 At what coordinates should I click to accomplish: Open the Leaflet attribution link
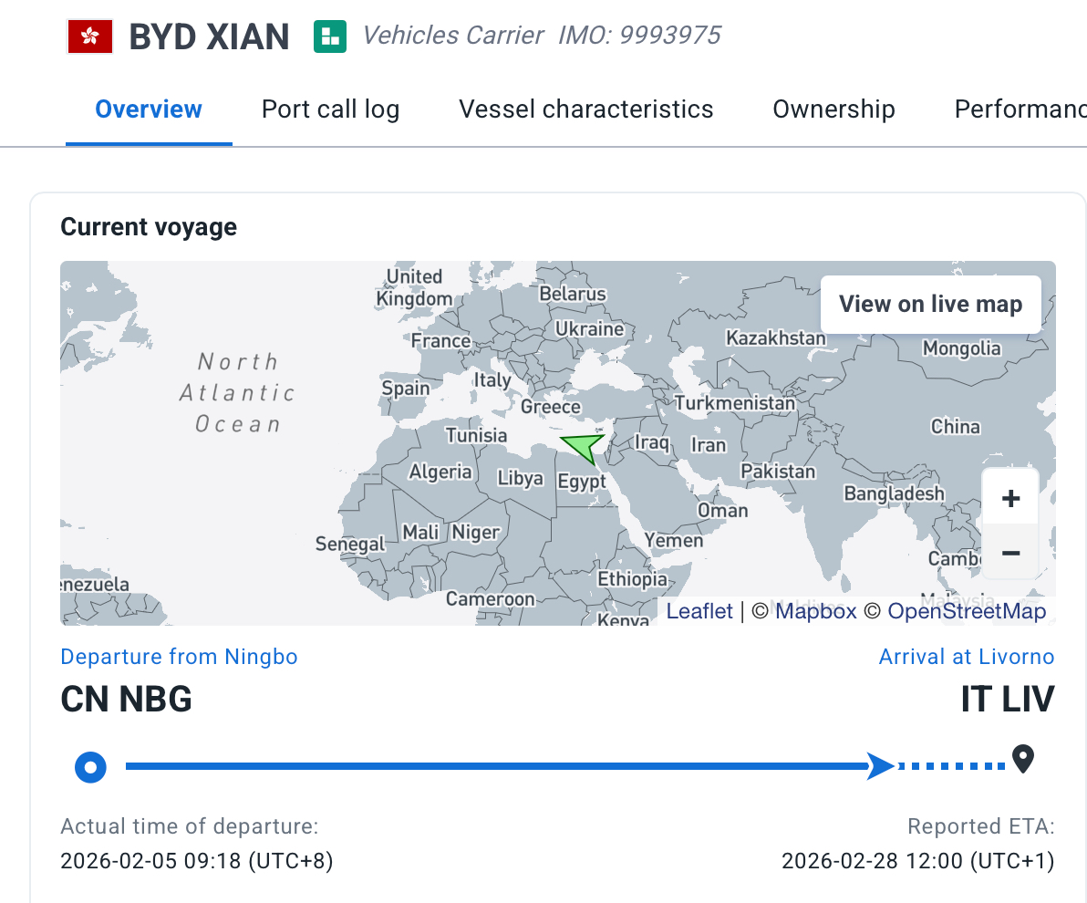click(699, 611)
